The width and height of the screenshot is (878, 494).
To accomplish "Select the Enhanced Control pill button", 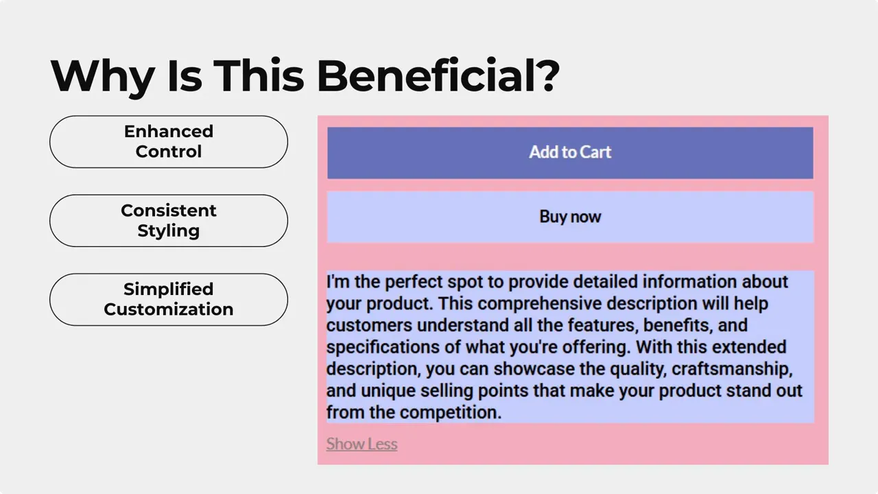I will pyautogui.click(x=169, y=141).
